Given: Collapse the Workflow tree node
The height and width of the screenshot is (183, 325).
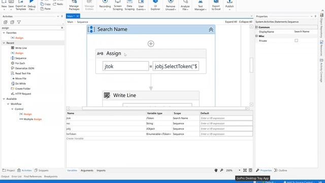Looking at the screenshot, I should coord(8,104).
